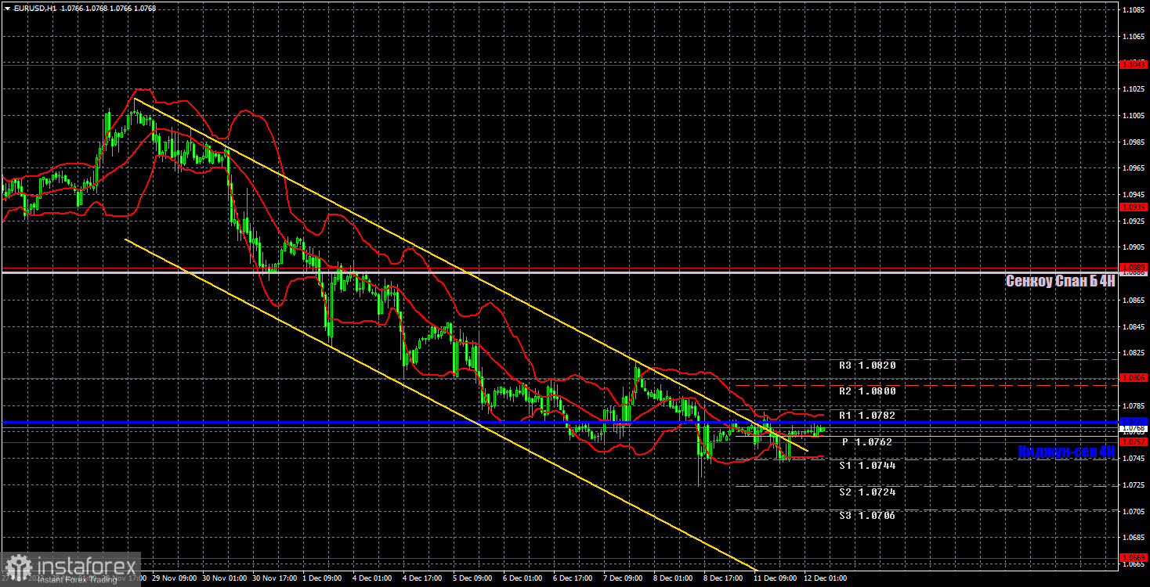Click the 29 Nov 09:00 time label
Viewport: 1150px width, 587px height.
(174, 578)
